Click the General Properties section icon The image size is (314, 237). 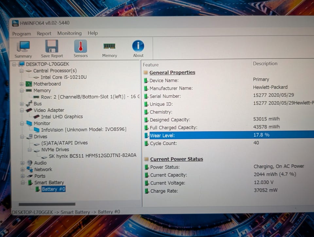tap(146, 72)
